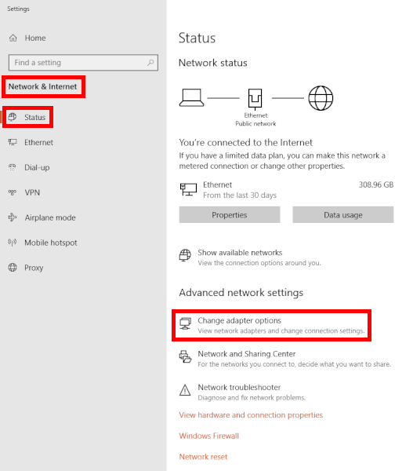Click the search magnifier icon

[150, 63]
